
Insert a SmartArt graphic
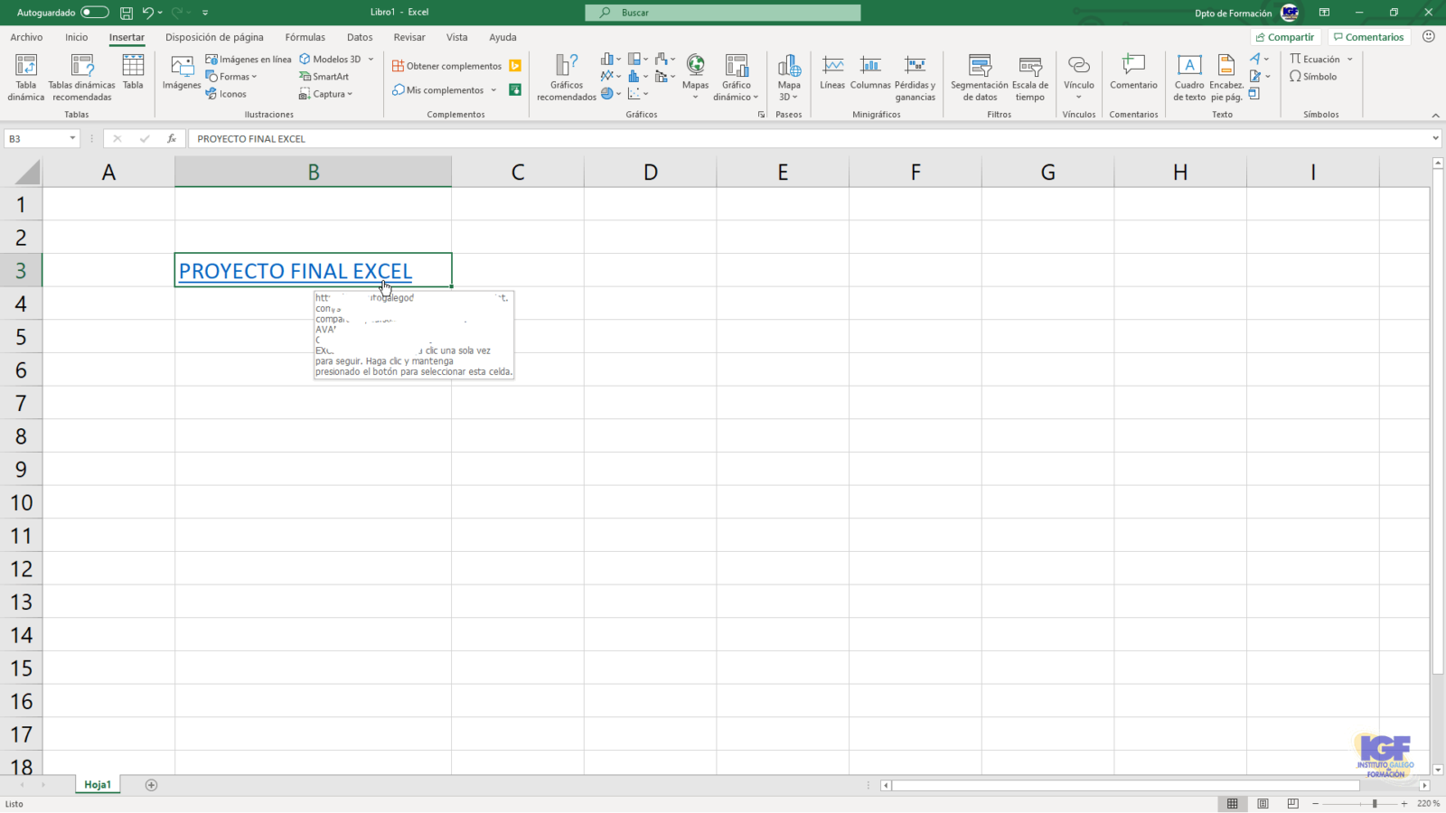pos(324,77)
